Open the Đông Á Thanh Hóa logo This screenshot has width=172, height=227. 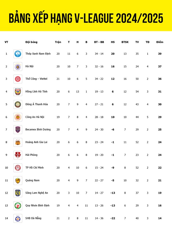point(18,104)
